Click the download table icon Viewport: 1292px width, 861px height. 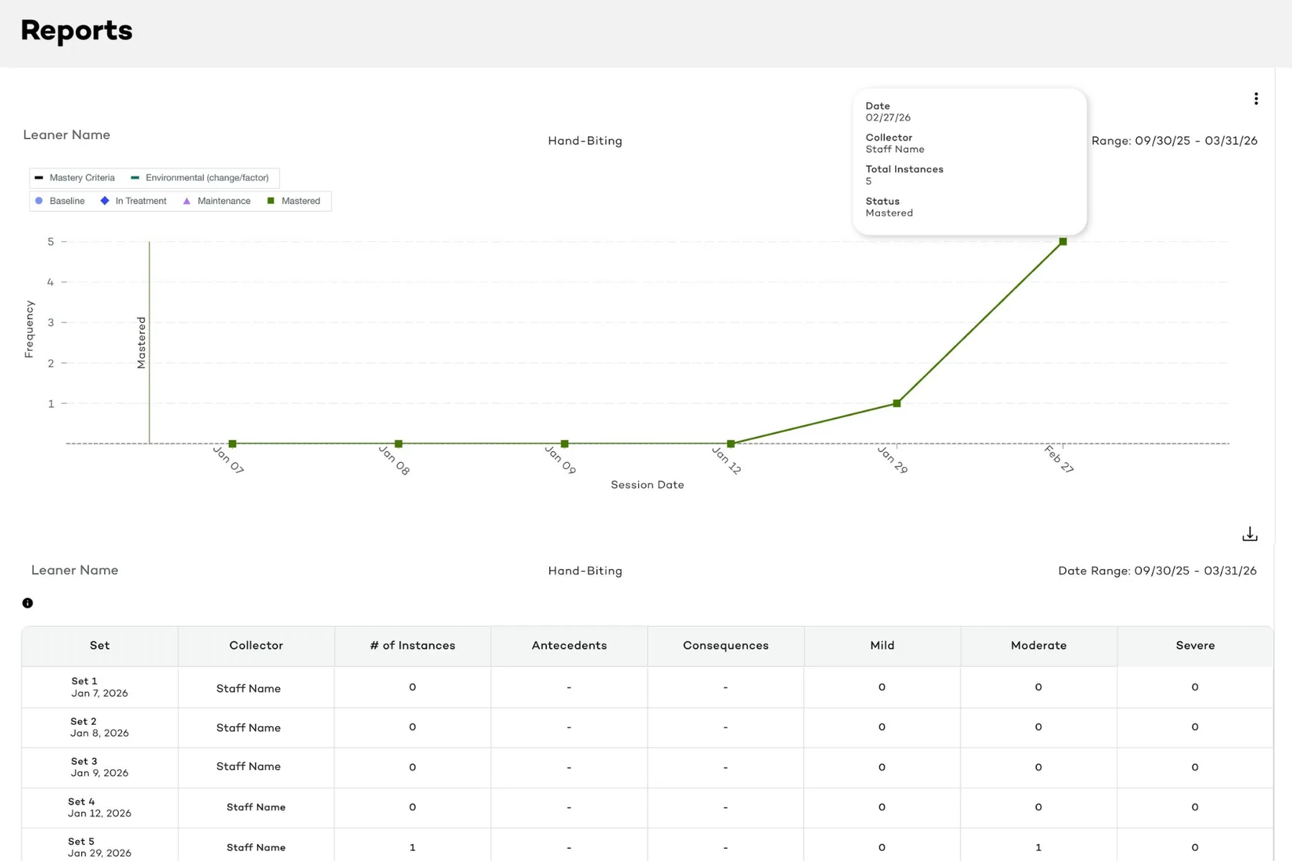tap(1250, 535)
